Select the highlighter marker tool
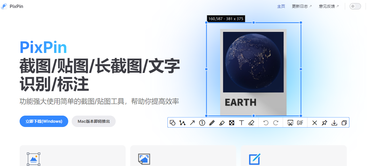Viewport: 367px width, 166px height. (x=222, y=123)
